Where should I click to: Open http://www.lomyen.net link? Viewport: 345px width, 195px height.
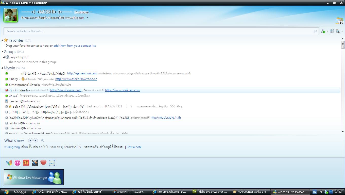pos(66,90)
